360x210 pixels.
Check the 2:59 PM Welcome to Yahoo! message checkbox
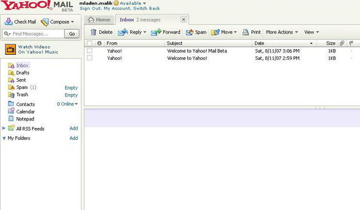coord(90,58)
